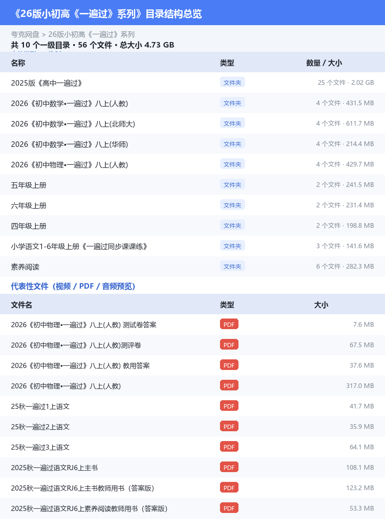Click 文件夹 tag on 六年级上册 row
Image resolution: width=385 pixels, height=531 pixels.
233,205
